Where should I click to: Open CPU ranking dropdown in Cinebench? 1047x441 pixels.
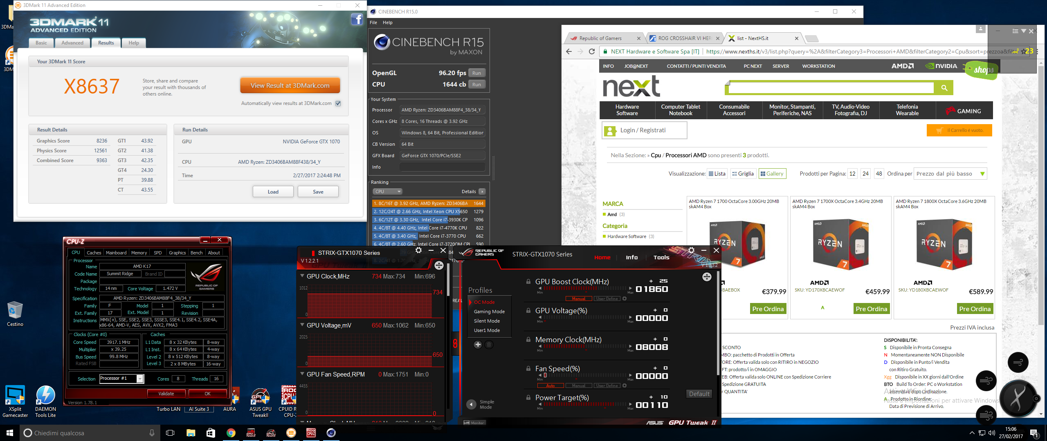coord(387,192)
